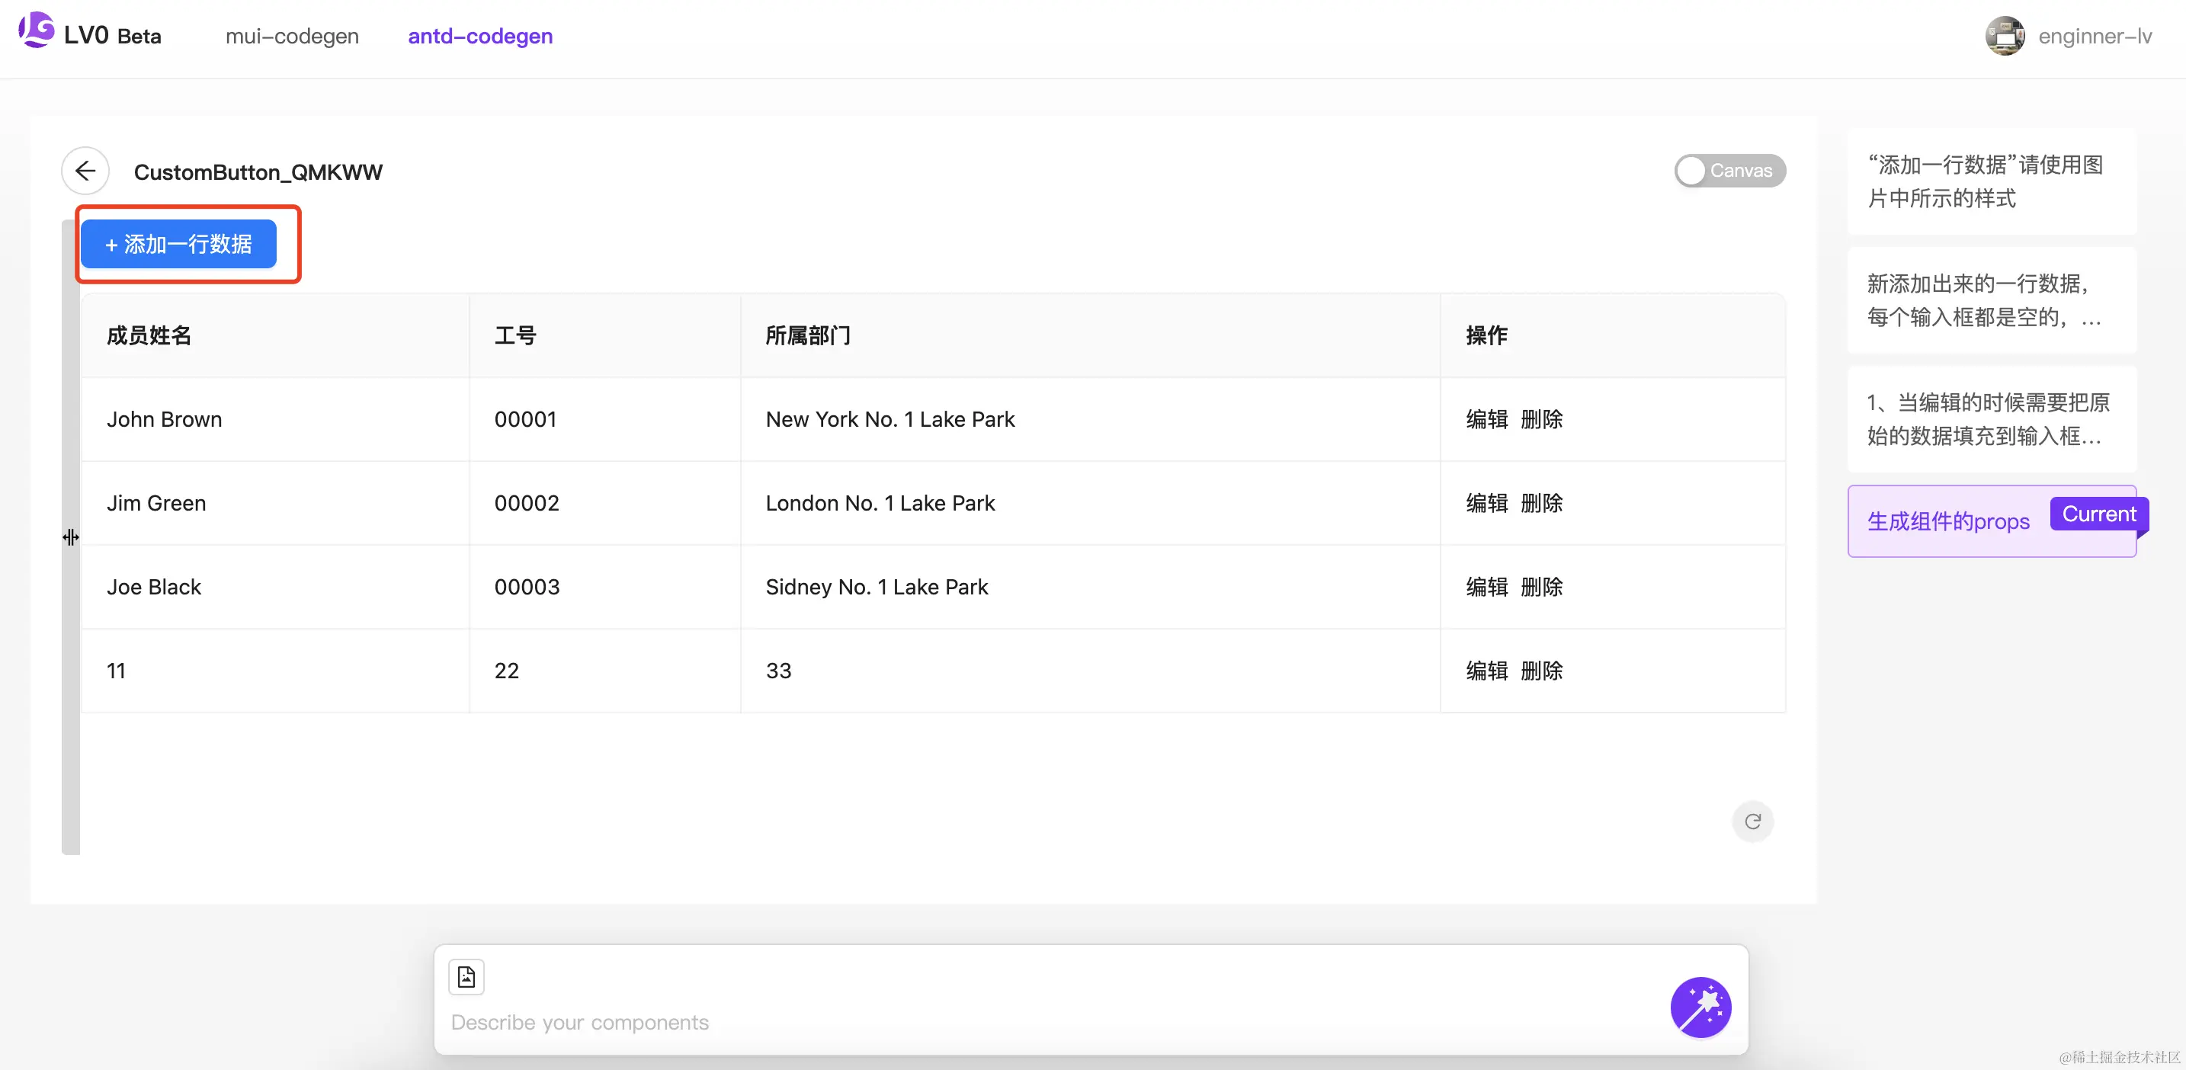Click the refresh icon below the table
Screen dimensions: 2186x1070
(x=1752, y=821)
